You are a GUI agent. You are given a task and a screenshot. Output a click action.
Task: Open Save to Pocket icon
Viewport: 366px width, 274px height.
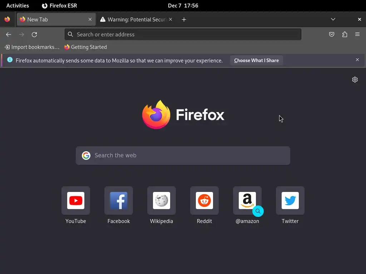click(331, 35)
